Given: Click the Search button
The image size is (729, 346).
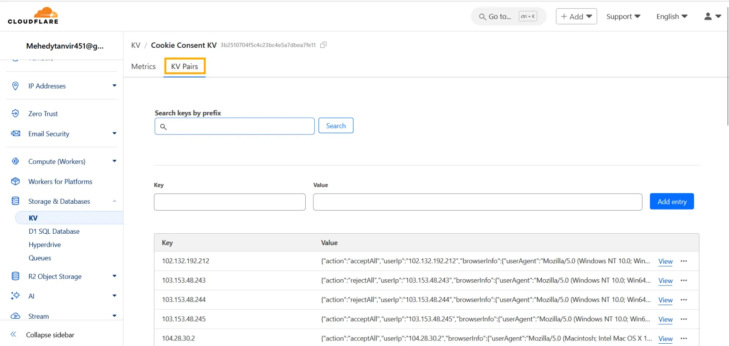Looking at the screenshot, I should click(x=336, y=125).
